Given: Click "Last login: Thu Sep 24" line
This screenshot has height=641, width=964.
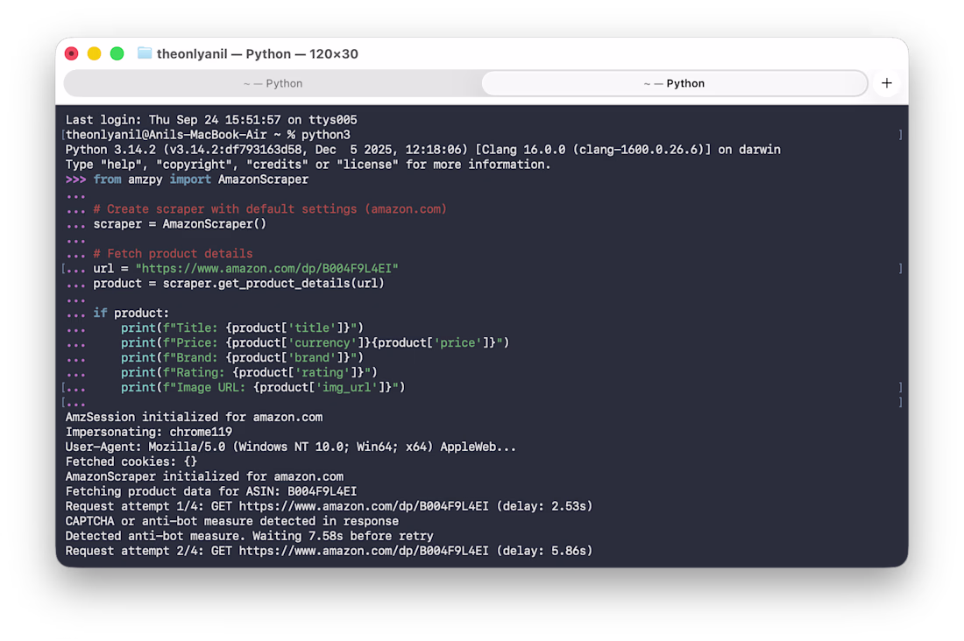Looking at the screenshot, I should [x=211, y=120].
